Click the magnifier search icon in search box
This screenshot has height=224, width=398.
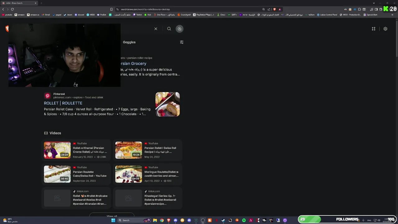[169, 29]
